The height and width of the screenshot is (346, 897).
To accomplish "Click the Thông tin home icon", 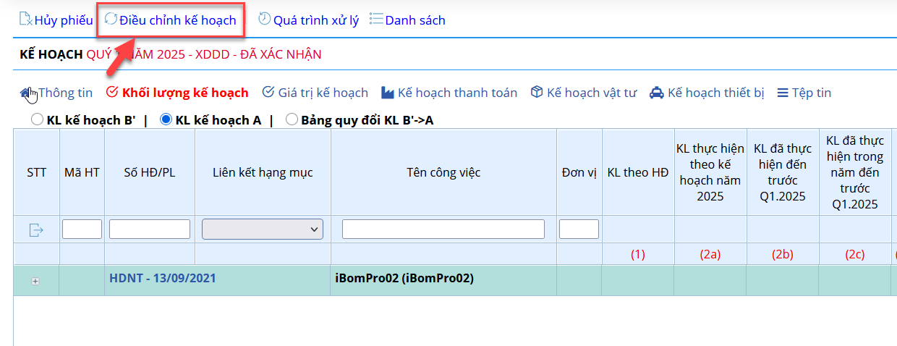I will tap(27, 93).
